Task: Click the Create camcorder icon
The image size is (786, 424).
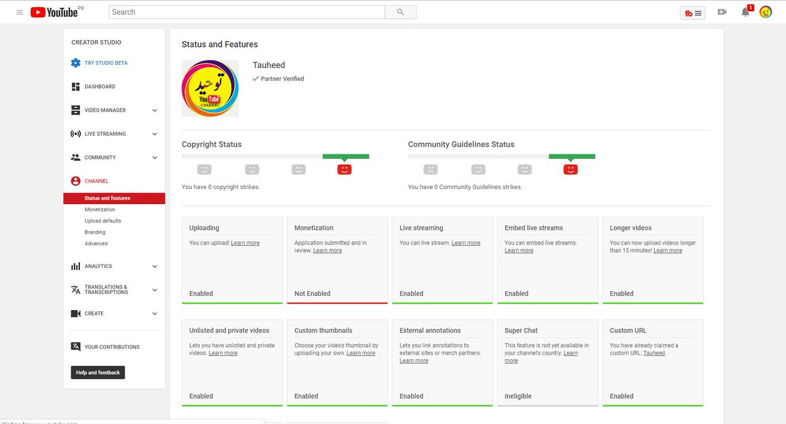Action: tap(76, 313)
